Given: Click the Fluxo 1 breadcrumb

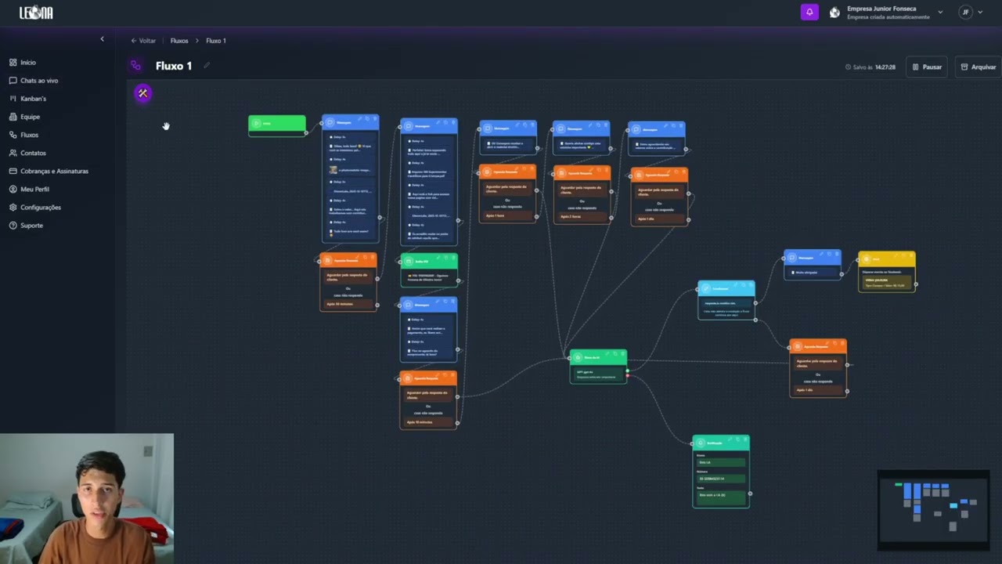Looking at the screenshot, I should pos(216,41).
